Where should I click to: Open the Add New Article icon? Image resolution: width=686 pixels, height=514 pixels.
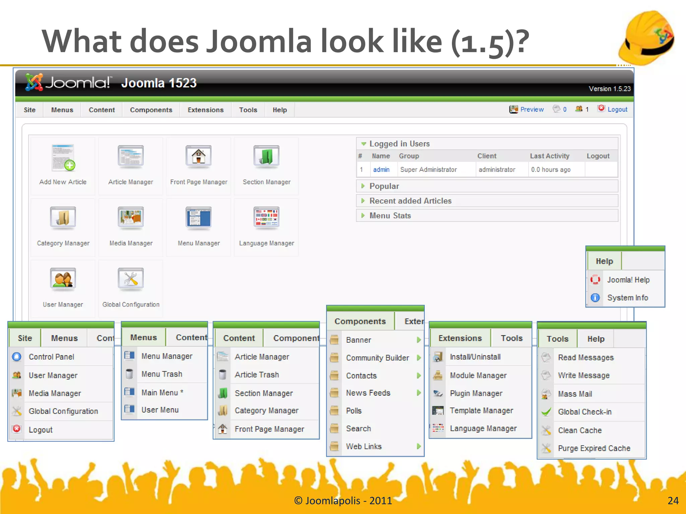(63, 158)
